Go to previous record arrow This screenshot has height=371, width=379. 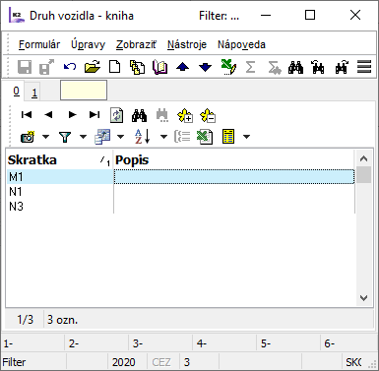(49, 114)
